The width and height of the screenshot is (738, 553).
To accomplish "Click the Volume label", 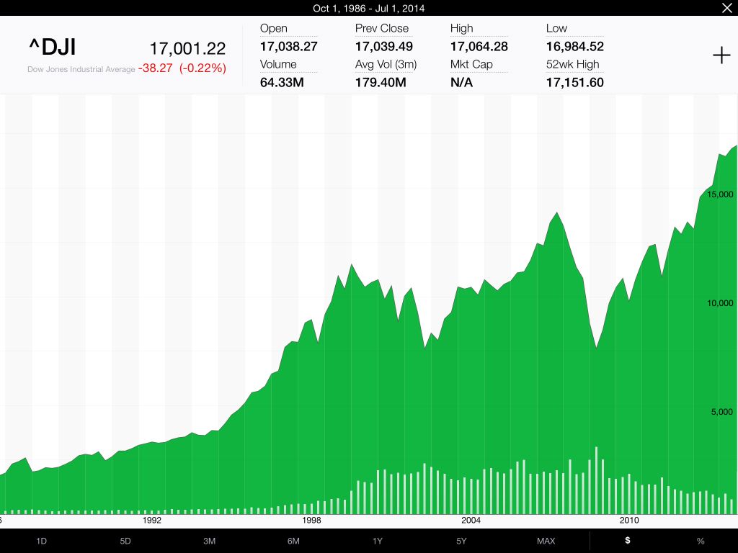I will [278, 64].
